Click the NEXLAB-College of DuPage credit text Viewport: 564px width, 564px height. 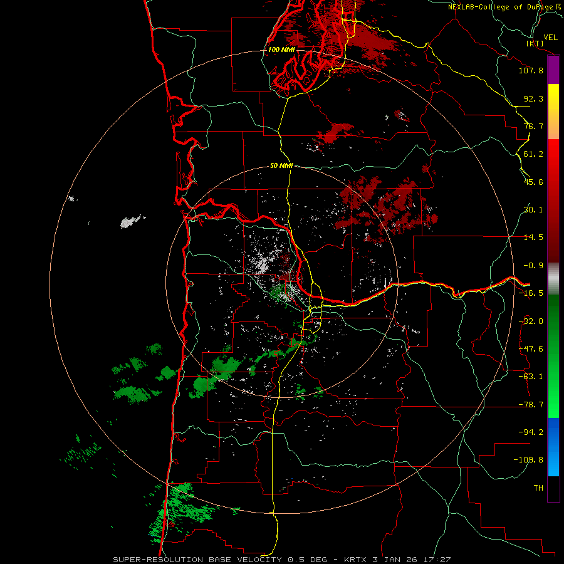[x=504, y=7]
